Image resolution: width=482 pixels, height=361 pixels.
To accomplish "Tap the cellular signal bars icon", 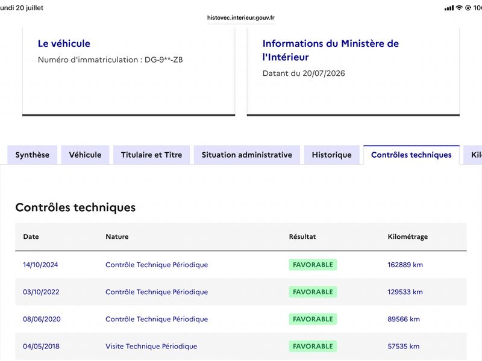I will [449, 8].
